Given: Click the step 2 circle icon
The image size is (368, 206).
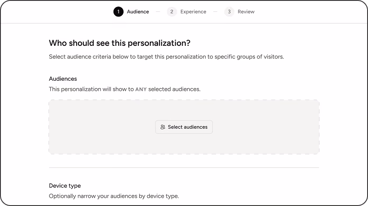Looking at the screenshot, I should [172, 12].
